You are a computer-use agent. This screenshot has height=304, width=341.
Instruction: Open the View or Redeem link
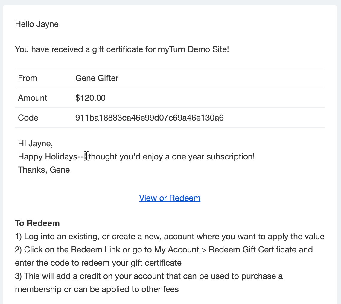point(170,198)
